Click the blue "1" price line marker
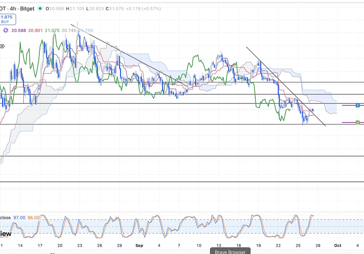 click(x=357, y=105)
